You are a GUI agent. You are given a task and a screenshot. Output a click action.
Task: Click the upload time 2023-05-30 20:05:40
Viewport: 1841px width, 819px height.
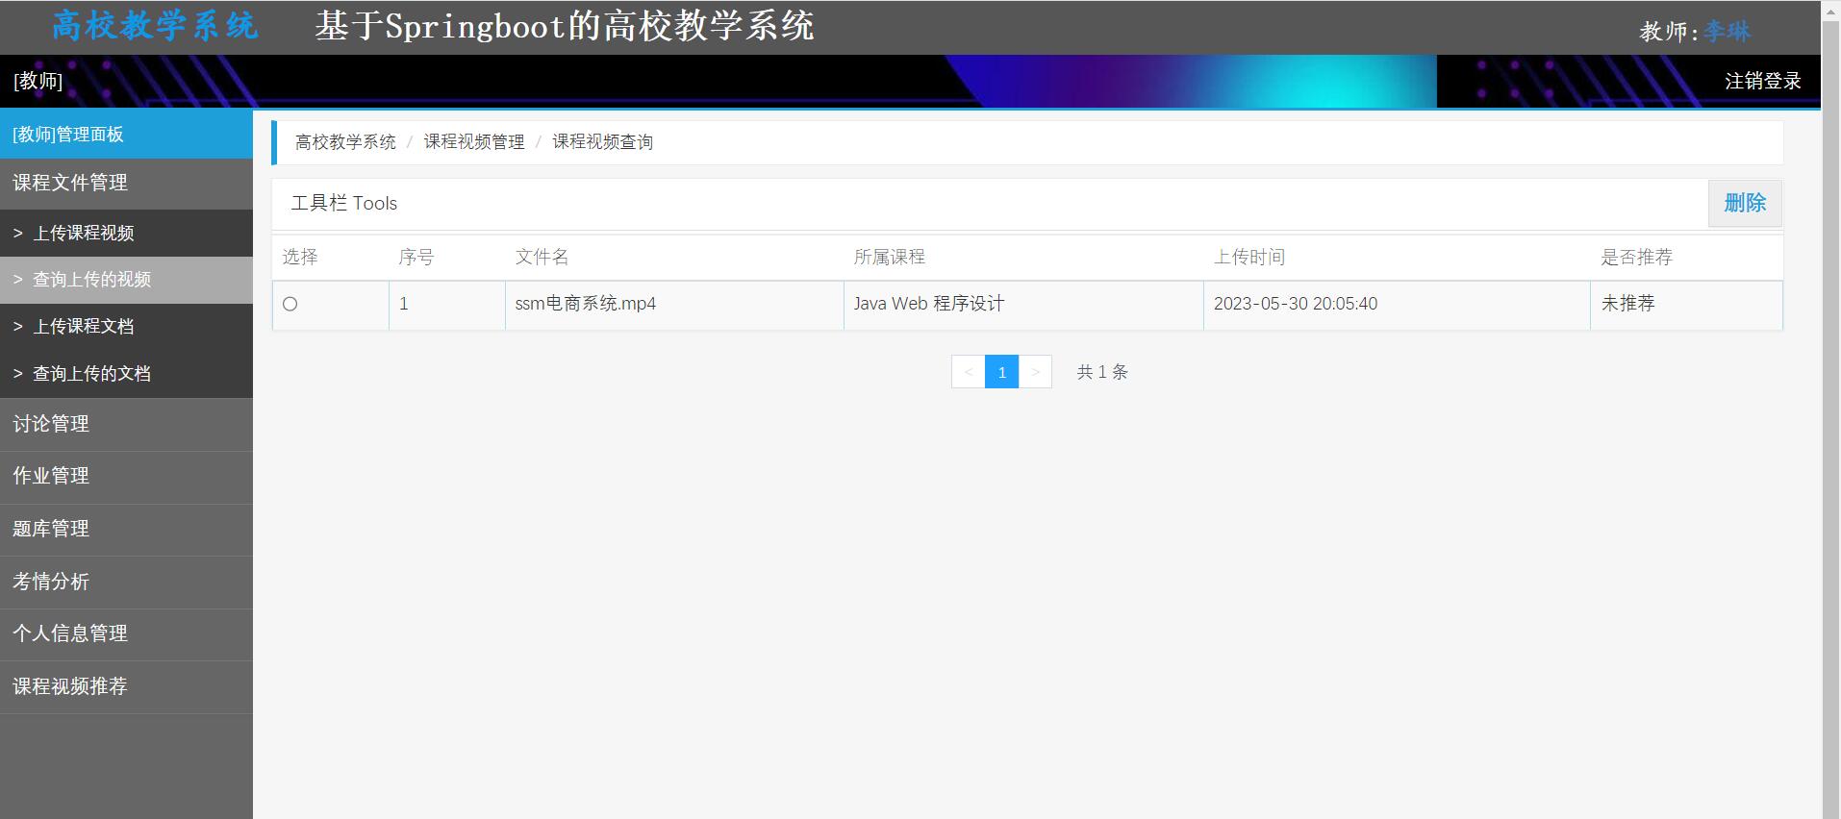pyautogui.click(x=1295, y=304)
